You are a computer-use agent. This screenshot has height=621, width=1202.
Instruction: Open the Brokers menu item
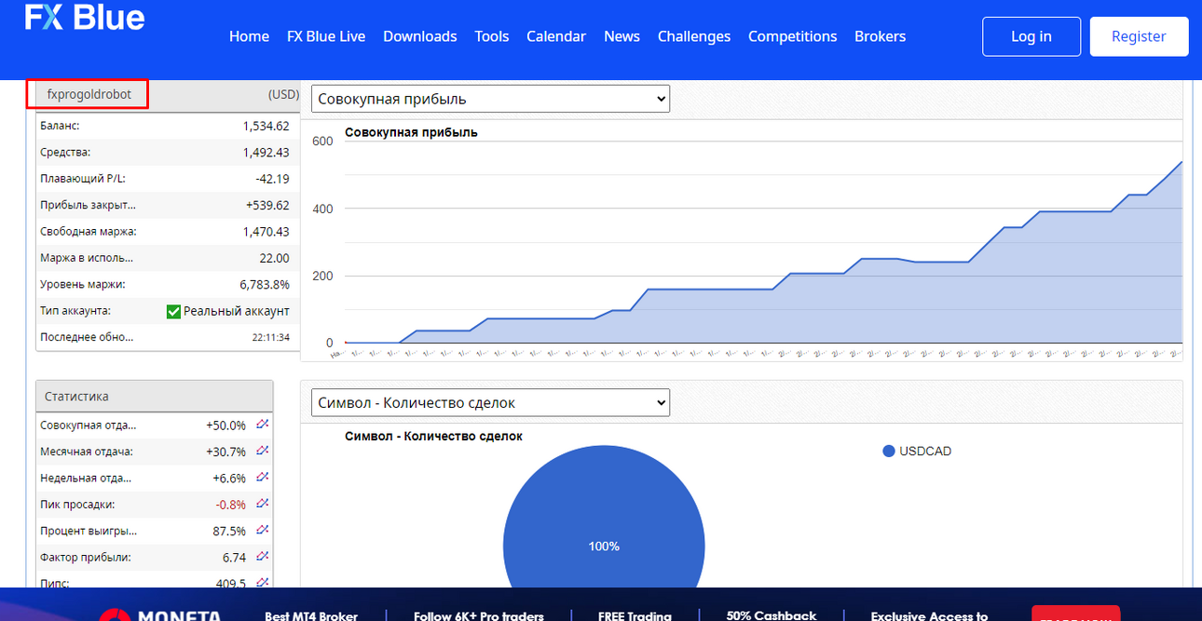(881, 36)
